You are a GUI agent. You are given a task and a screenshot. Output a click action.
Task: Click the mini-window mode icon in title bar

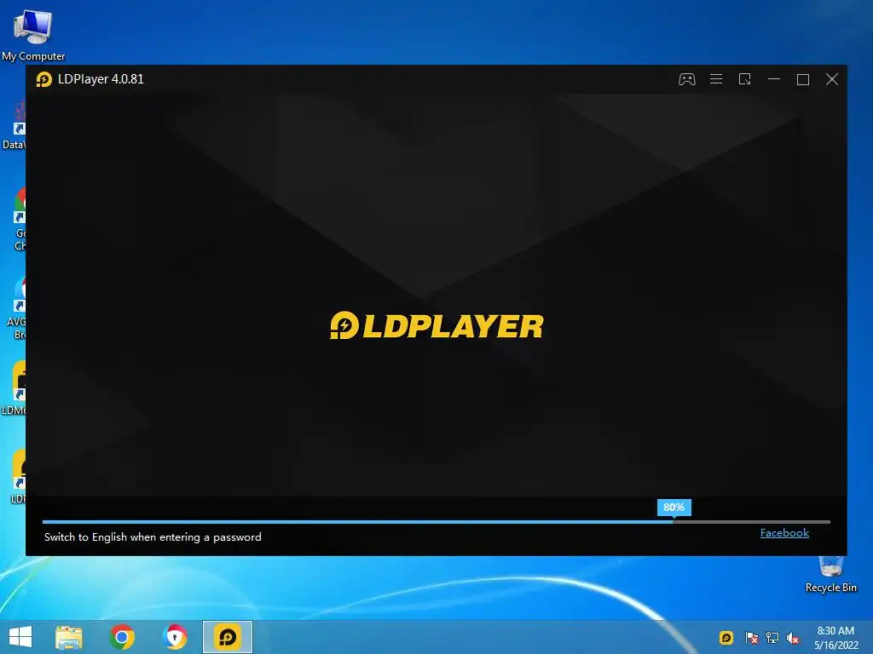click(744, 79)
